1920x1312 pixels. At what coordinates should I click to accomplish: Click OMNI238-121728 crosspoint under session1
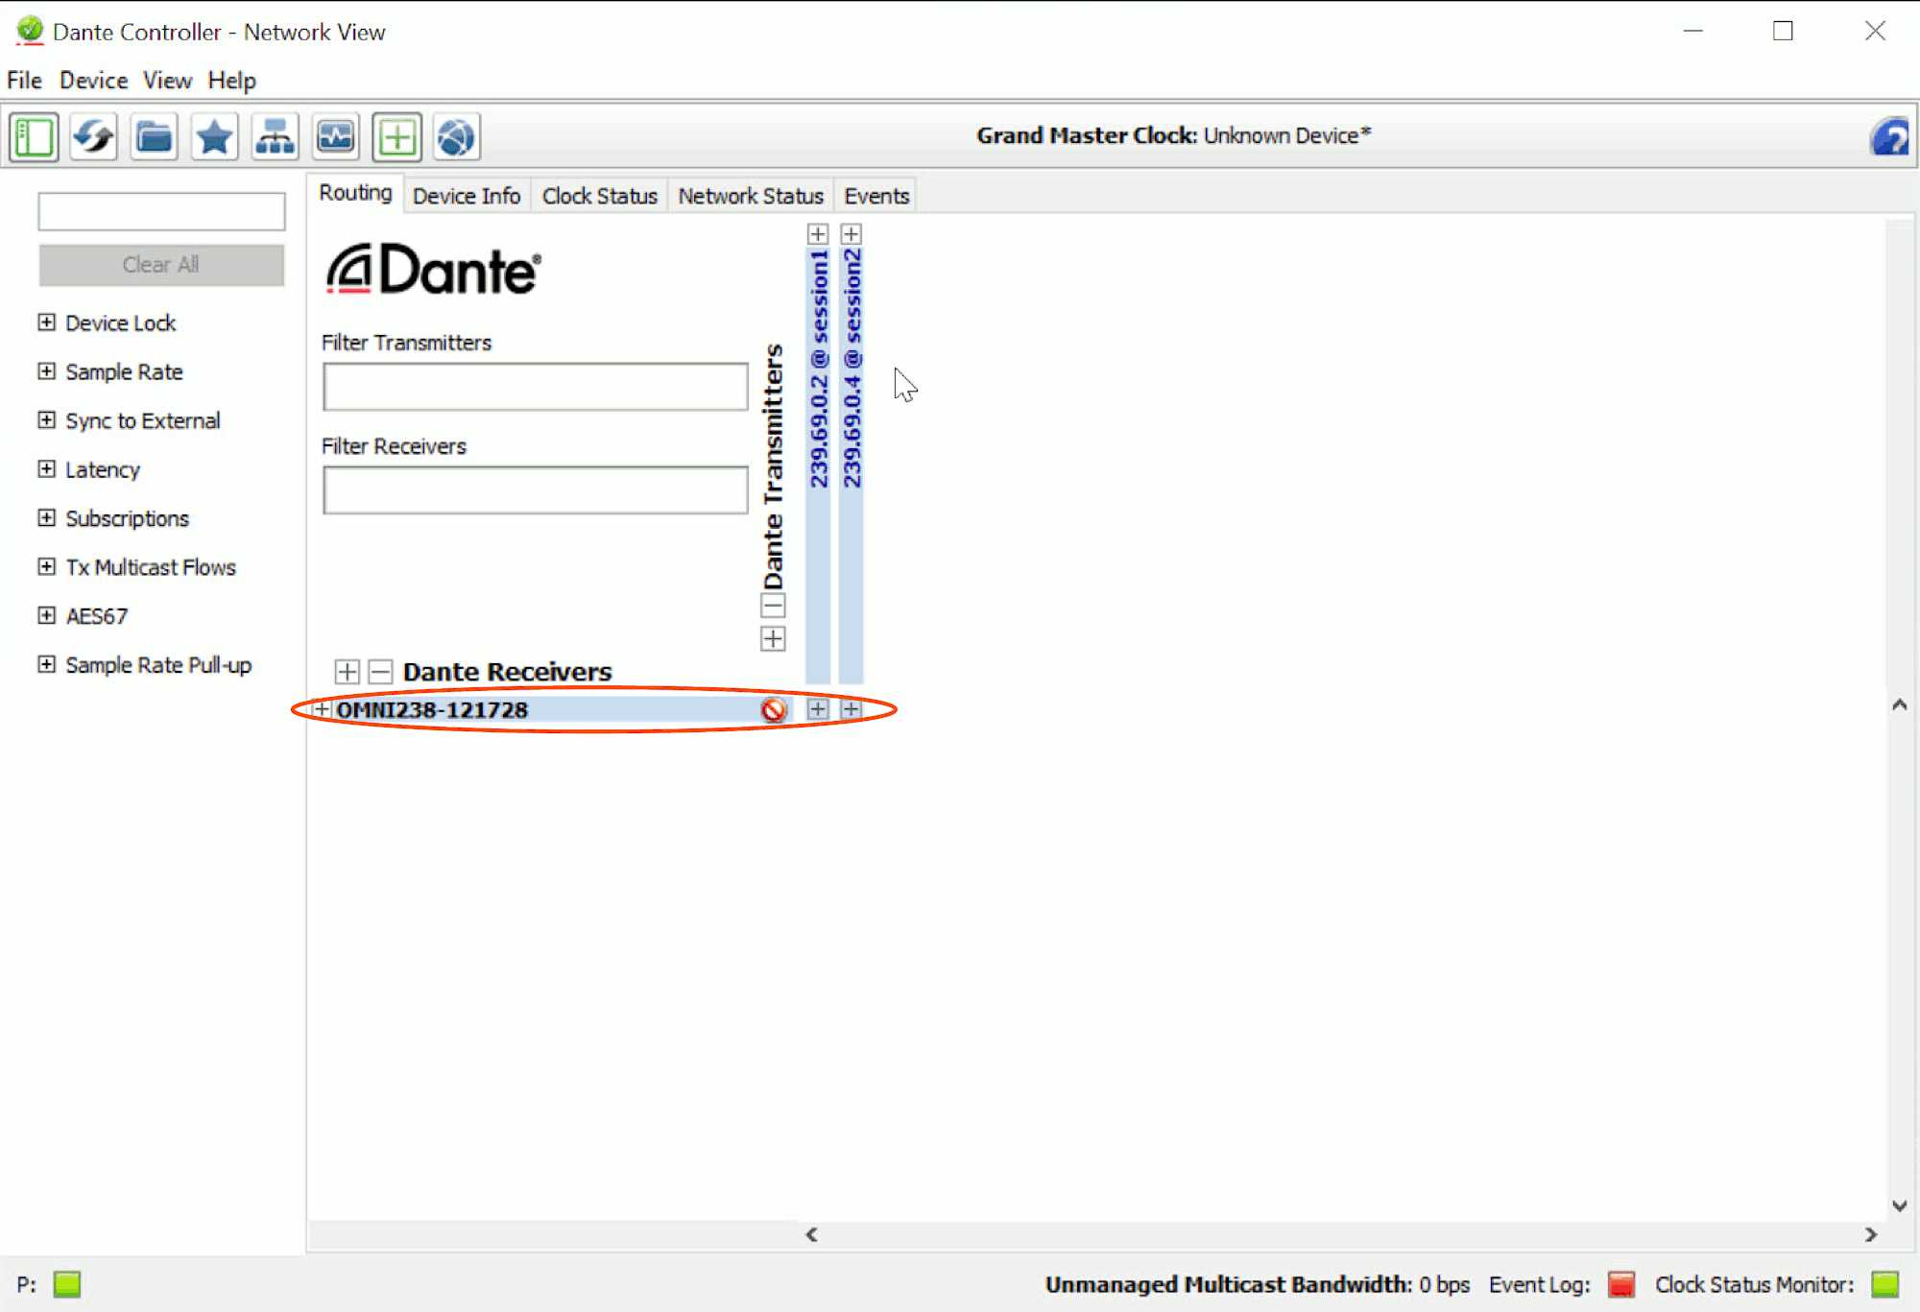click(x=818, y=710)
